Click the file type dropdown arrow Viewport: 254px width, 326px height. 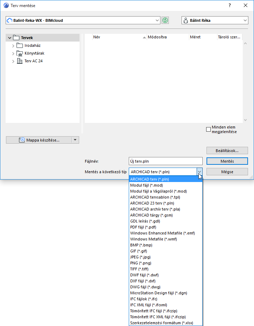click(199, 172)
